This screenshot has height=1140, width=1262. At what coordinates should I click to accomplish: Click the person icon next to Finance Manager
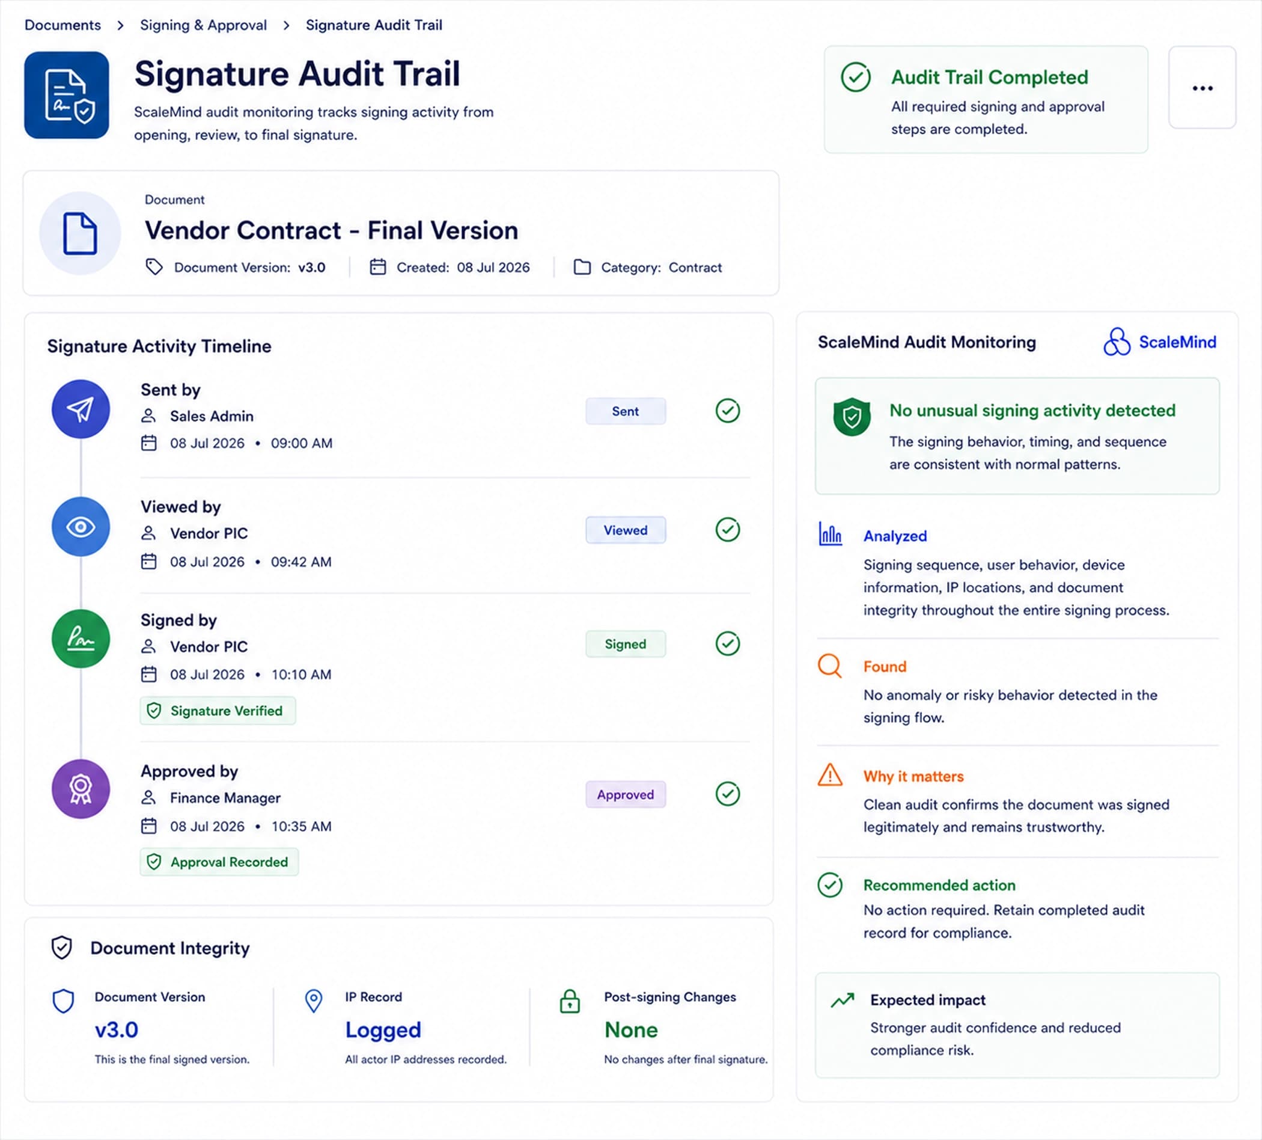click(148, 798)
